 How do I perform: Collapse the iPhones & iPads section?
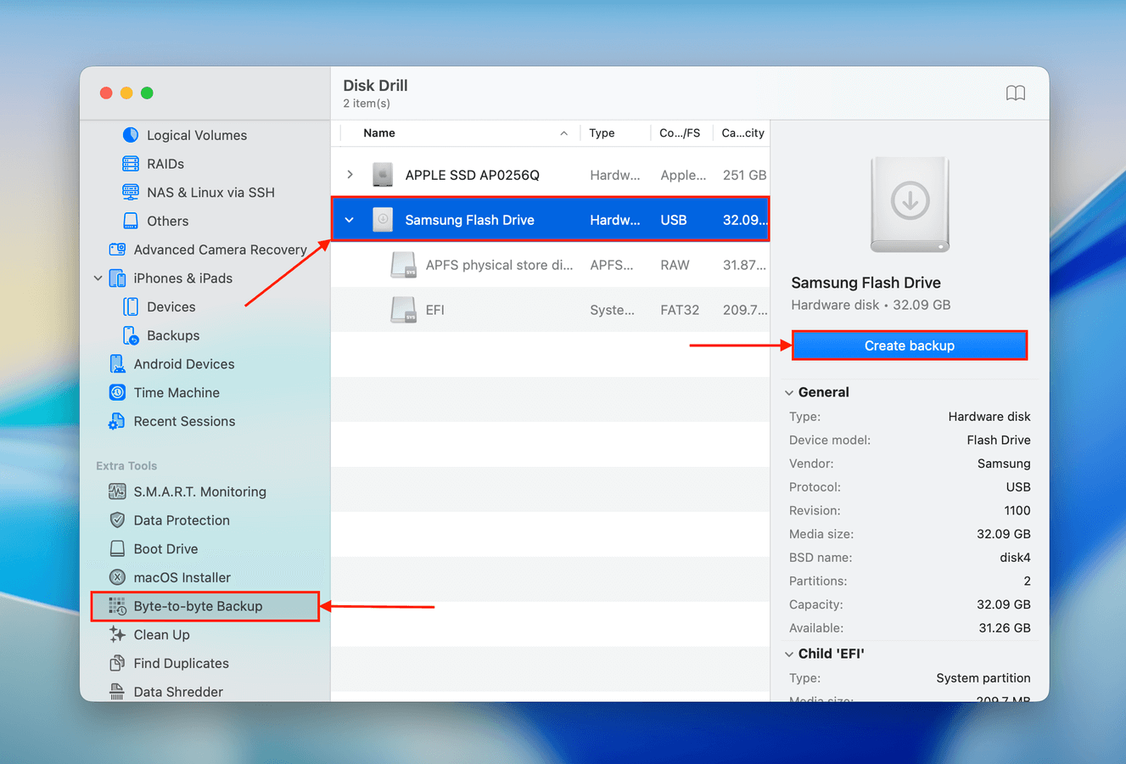pos(98,278)
